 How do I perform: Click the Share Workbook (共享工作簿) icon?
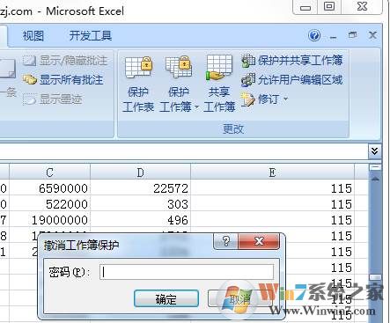tap(219, 83)
